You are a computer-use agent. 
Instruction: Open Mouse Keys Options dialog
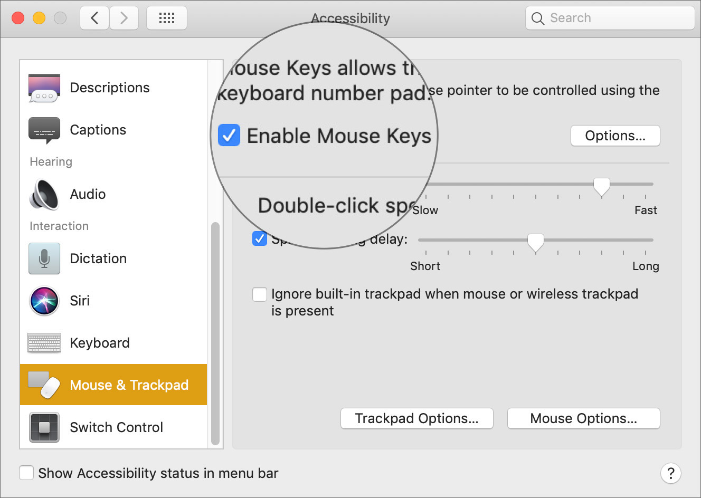pos(615,136)
